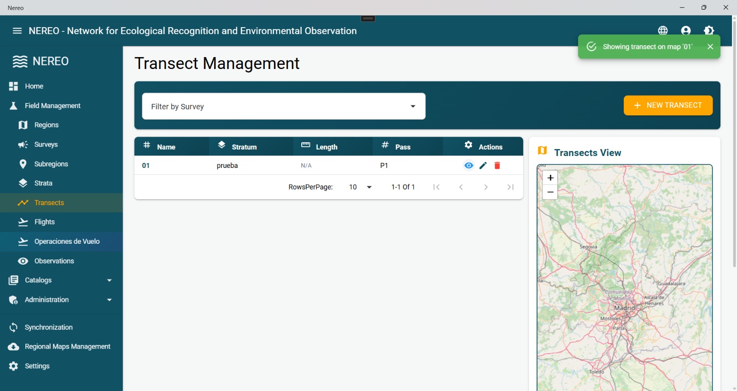Navigate to Flights in sidebar
Screen dimensions: 737x391
pyautogui.click(x=44, y=222)
